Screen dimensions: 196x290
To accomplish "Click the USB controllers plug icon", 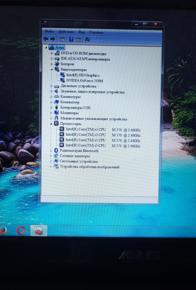I will [56, 107].
